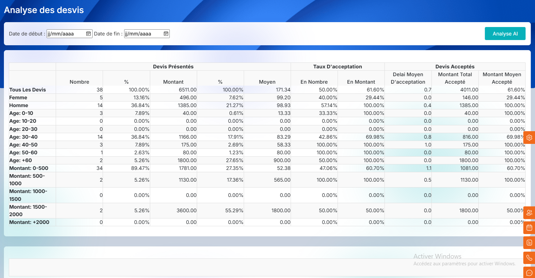Open the Date de fin calendar picker icon
The height and width of the screenshot is (278, 535).
(x=166, y=34)
